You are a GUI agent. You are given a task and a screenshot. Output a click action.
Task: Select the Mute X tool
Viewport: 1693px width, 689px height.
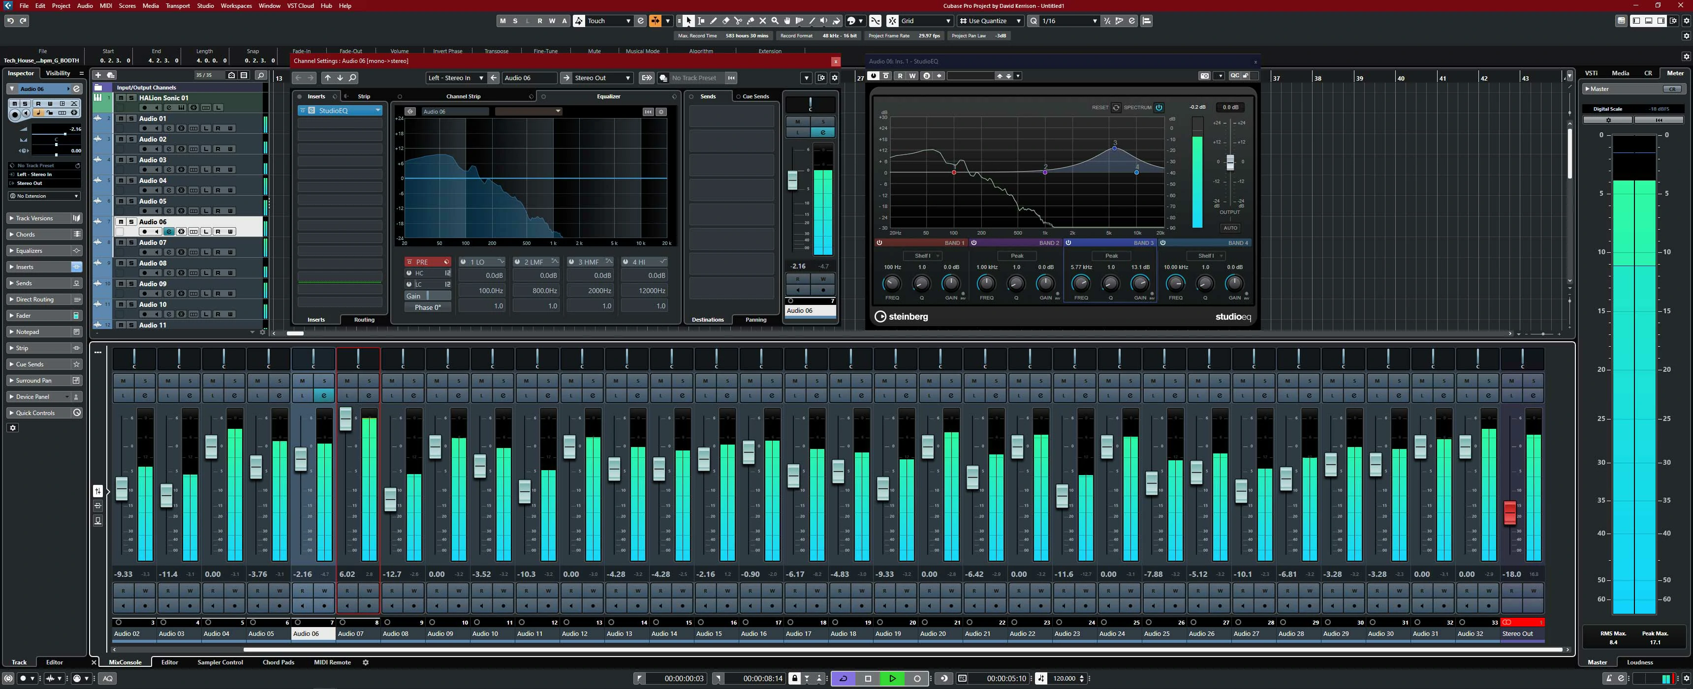[763, 21]
